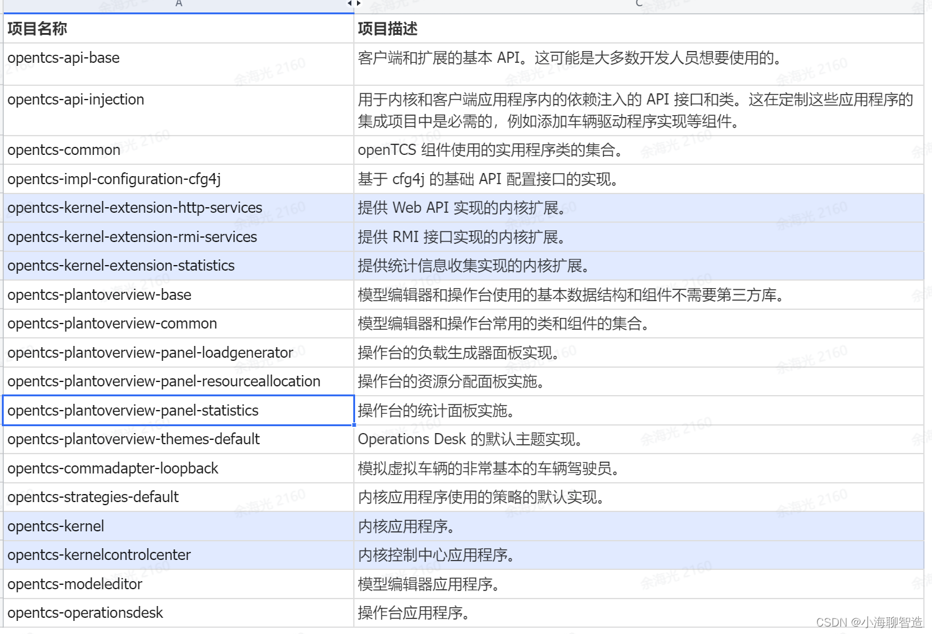Click description Operations Desk 的默认主题实现
The height and width of the screenshot is (634, 932).
(639, 439)
